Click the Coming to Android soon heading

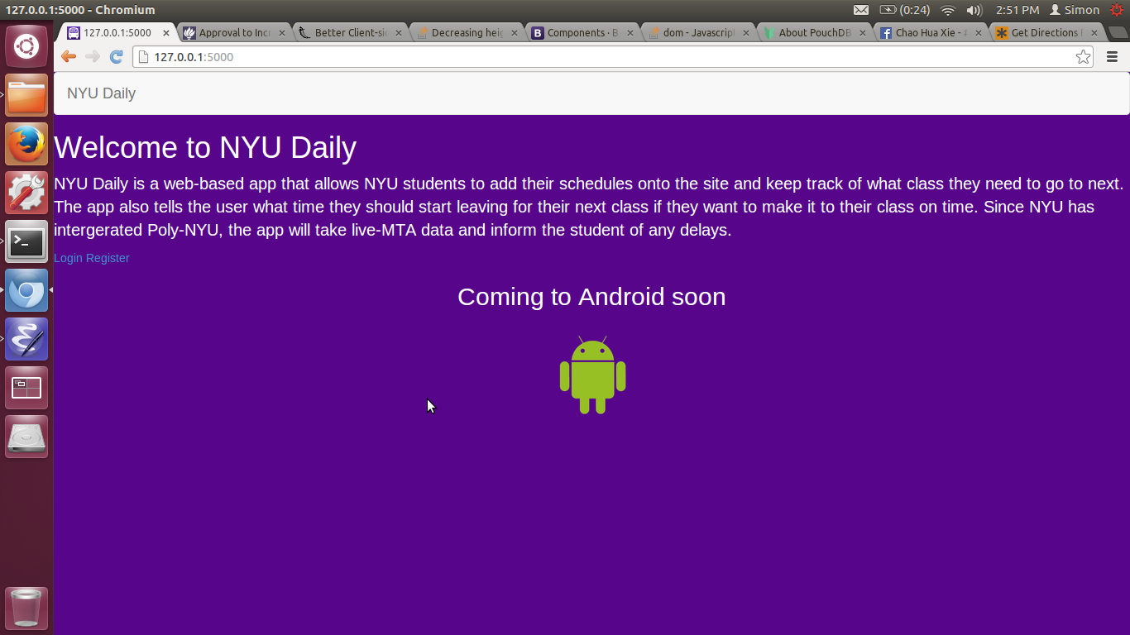591,297
